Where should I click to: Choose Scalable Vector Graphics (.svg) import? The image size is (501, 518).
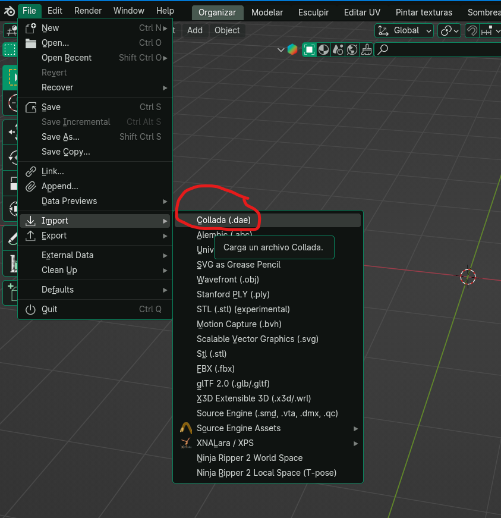267,339
